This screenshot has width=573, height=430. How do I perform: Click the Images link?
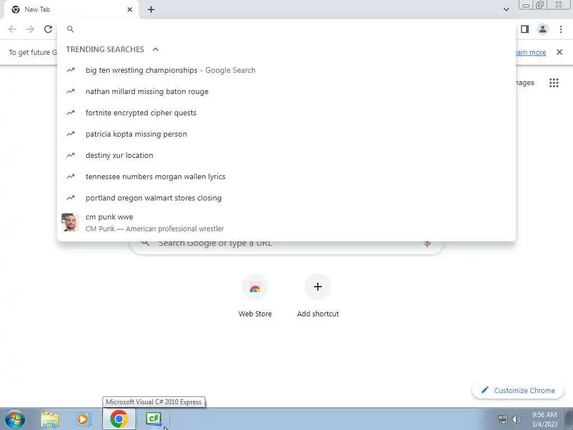524,83
